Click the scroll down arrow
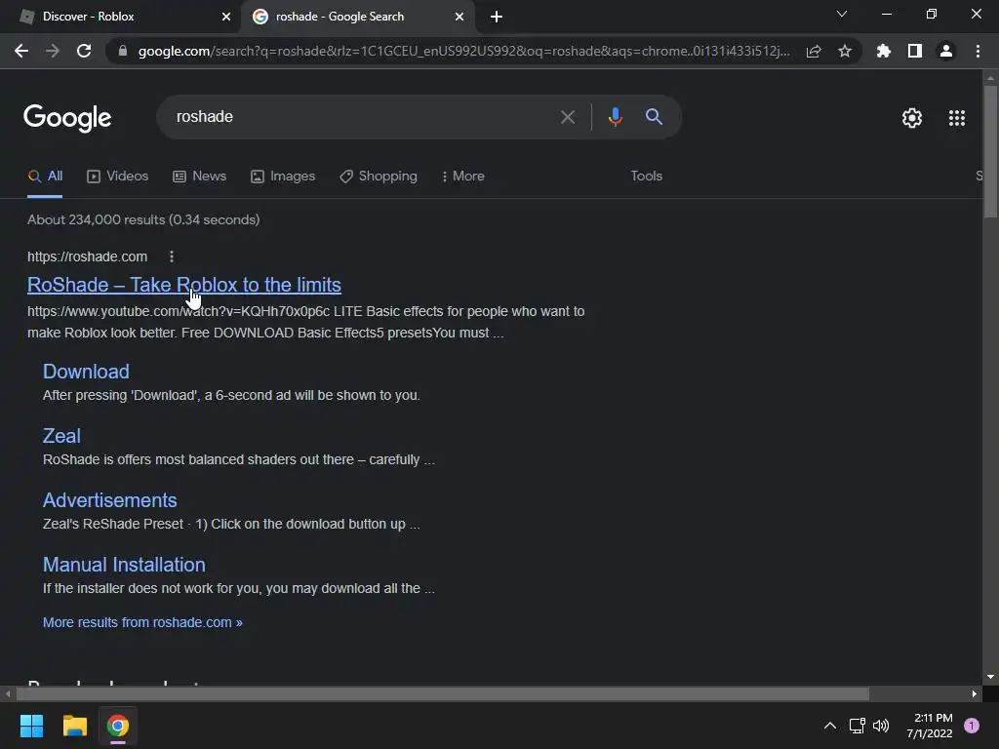This screenshot has height=749, width=999. tap(990, 677)
